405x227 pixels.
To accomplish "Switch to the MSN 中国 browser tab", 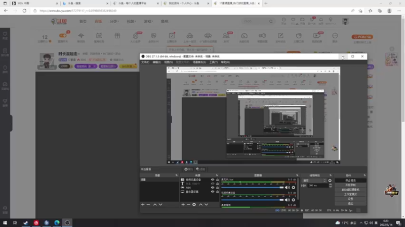I will [x=34, y=4].
